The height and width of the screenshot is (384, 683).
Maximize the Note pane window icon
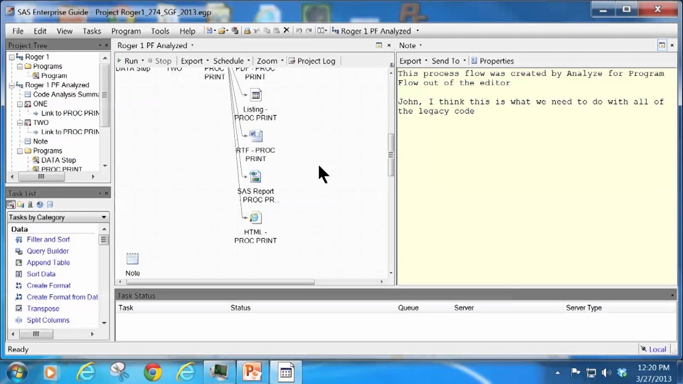pos(662,45)
